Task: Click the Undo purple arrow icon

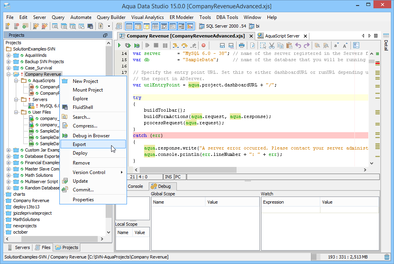Action: pos(298,45)
